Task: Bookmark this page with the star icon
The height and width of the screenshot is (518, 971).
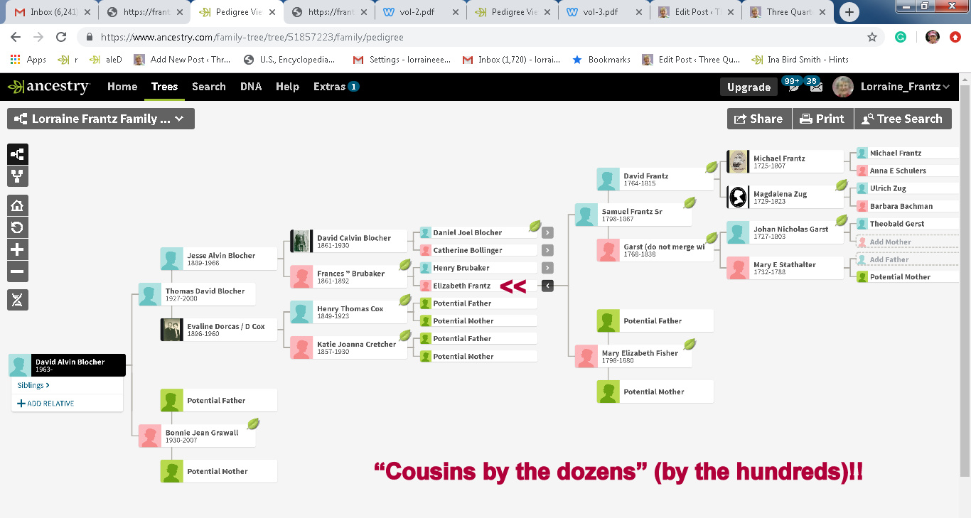Action: pos(871,38)
